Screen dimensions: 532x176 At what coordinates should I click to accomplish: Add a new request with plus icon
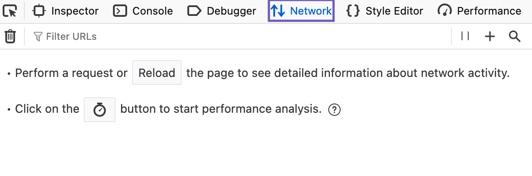click(489, 36)
